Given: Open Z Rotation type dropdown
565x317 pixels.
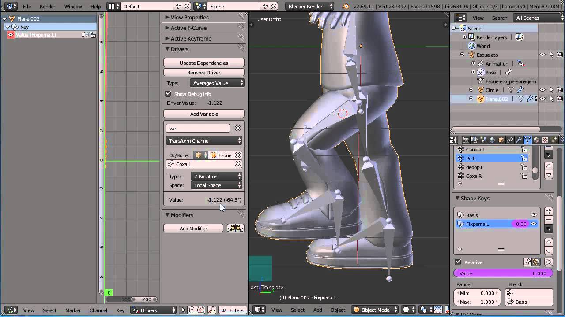Looking at the screenshot, I should 216,176.
